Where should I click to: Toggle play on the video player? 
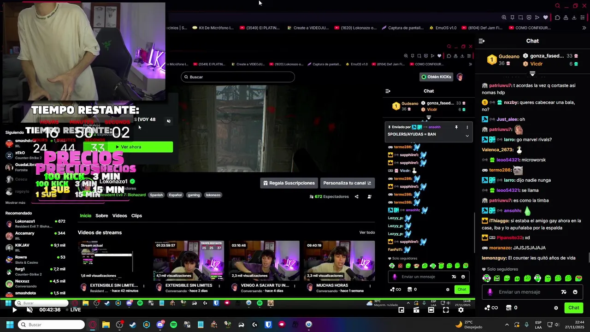[14, 310]
